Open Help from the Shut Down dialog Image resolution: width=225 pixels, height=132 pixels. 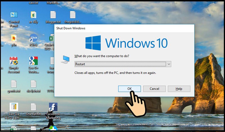(x=179, y=89)
